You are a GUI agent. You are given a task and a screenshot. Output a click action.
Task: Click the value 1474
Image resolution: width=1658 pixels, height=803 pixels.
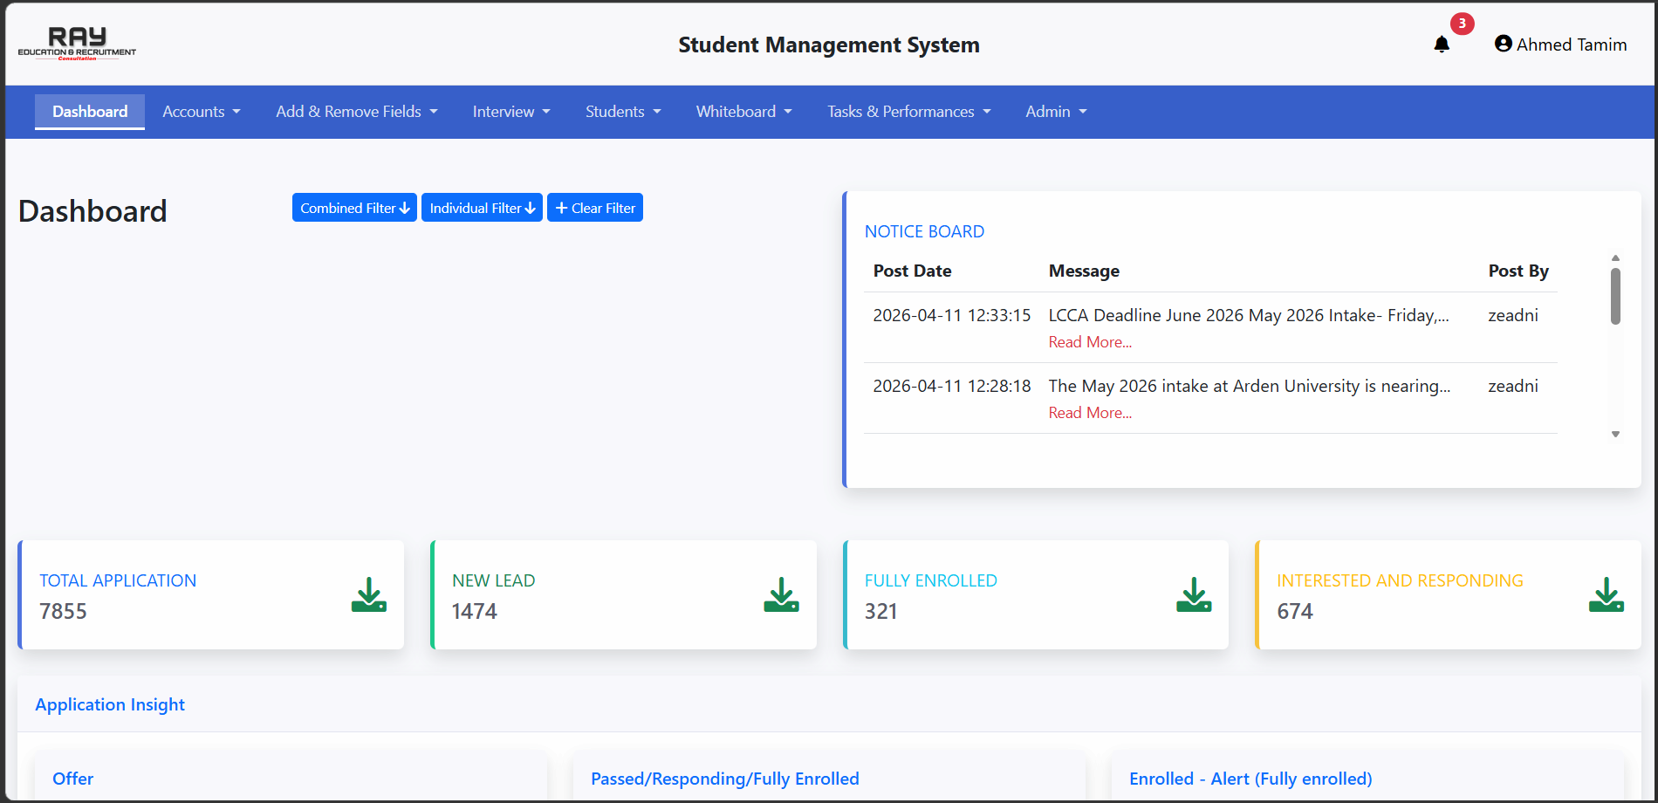click(x=474, y=611)
